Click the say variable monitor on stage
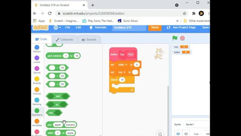 [x=181, y=47]
